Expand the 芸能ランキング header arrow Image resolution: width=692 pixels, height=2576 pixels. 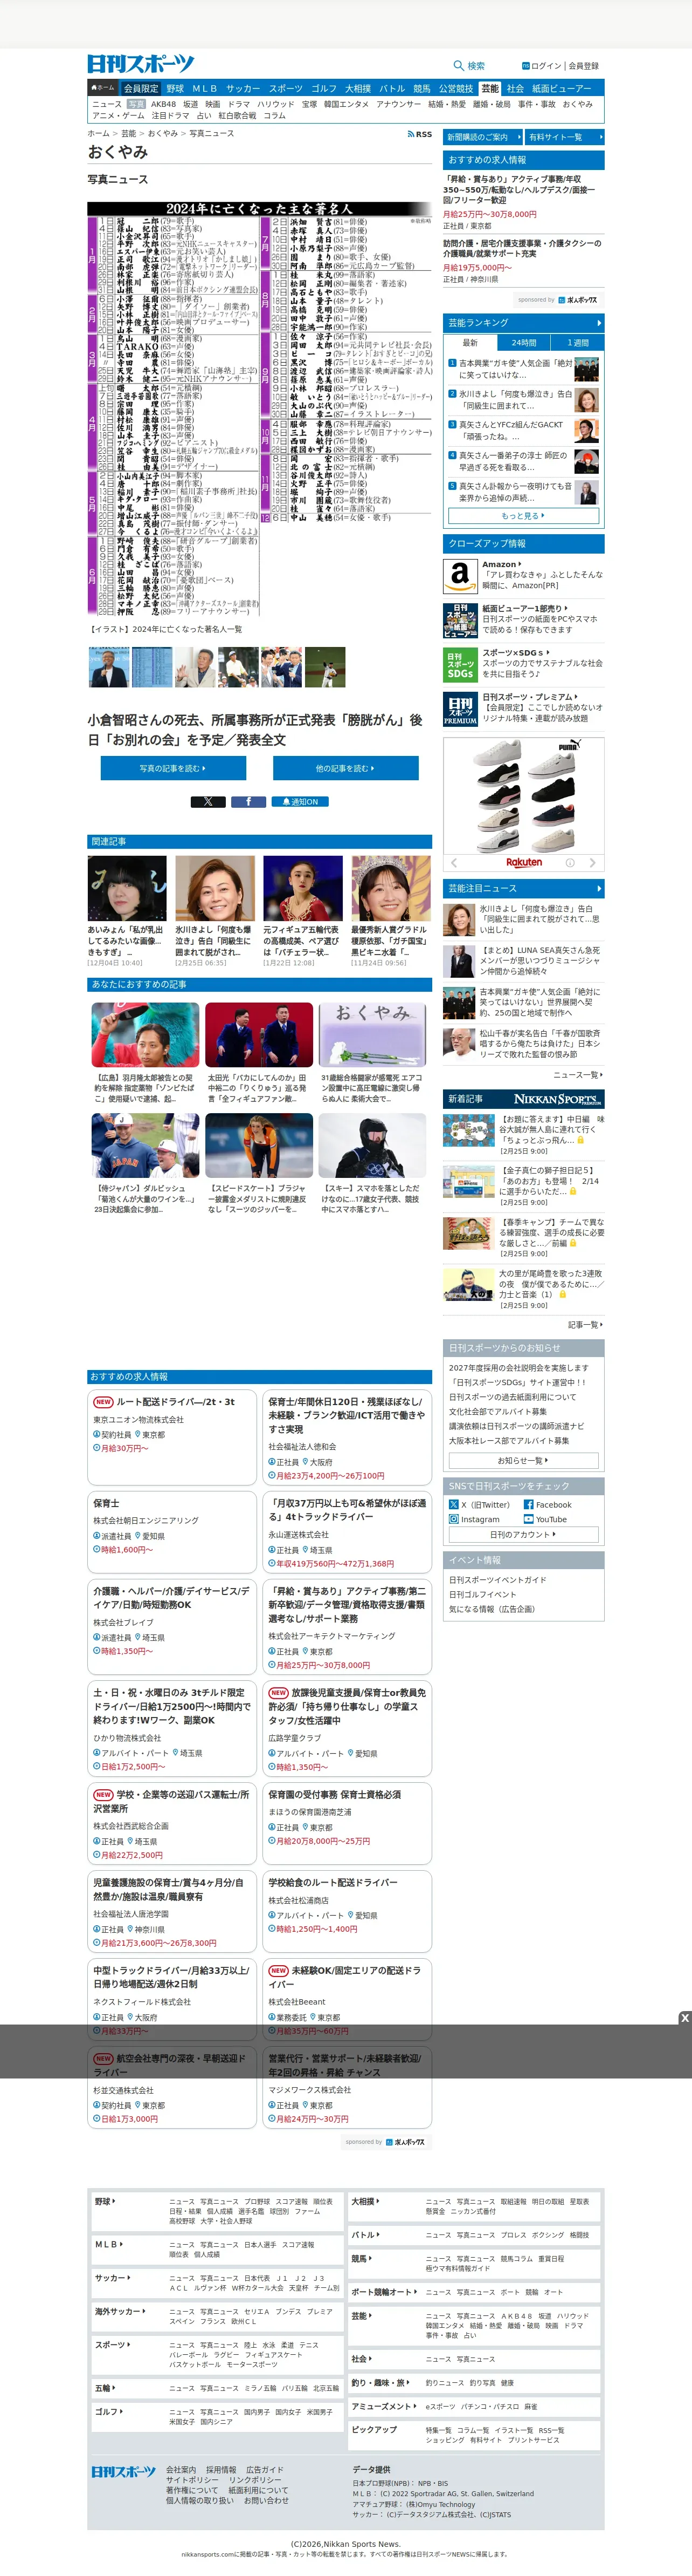click(598, 323)
